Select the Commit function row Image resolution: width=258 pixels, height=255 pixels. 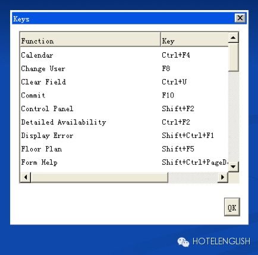pyautogui.click(x=124, y=95)
